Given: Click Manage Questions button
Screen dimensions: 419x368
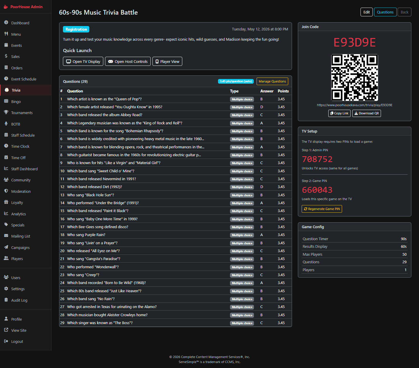Looking at the screenshot, I should click(272, 81).
